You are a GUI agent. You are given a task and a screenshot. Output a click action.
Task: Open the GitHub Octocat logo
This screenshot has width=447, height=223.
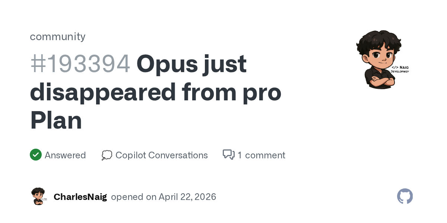tap(405, 196)
